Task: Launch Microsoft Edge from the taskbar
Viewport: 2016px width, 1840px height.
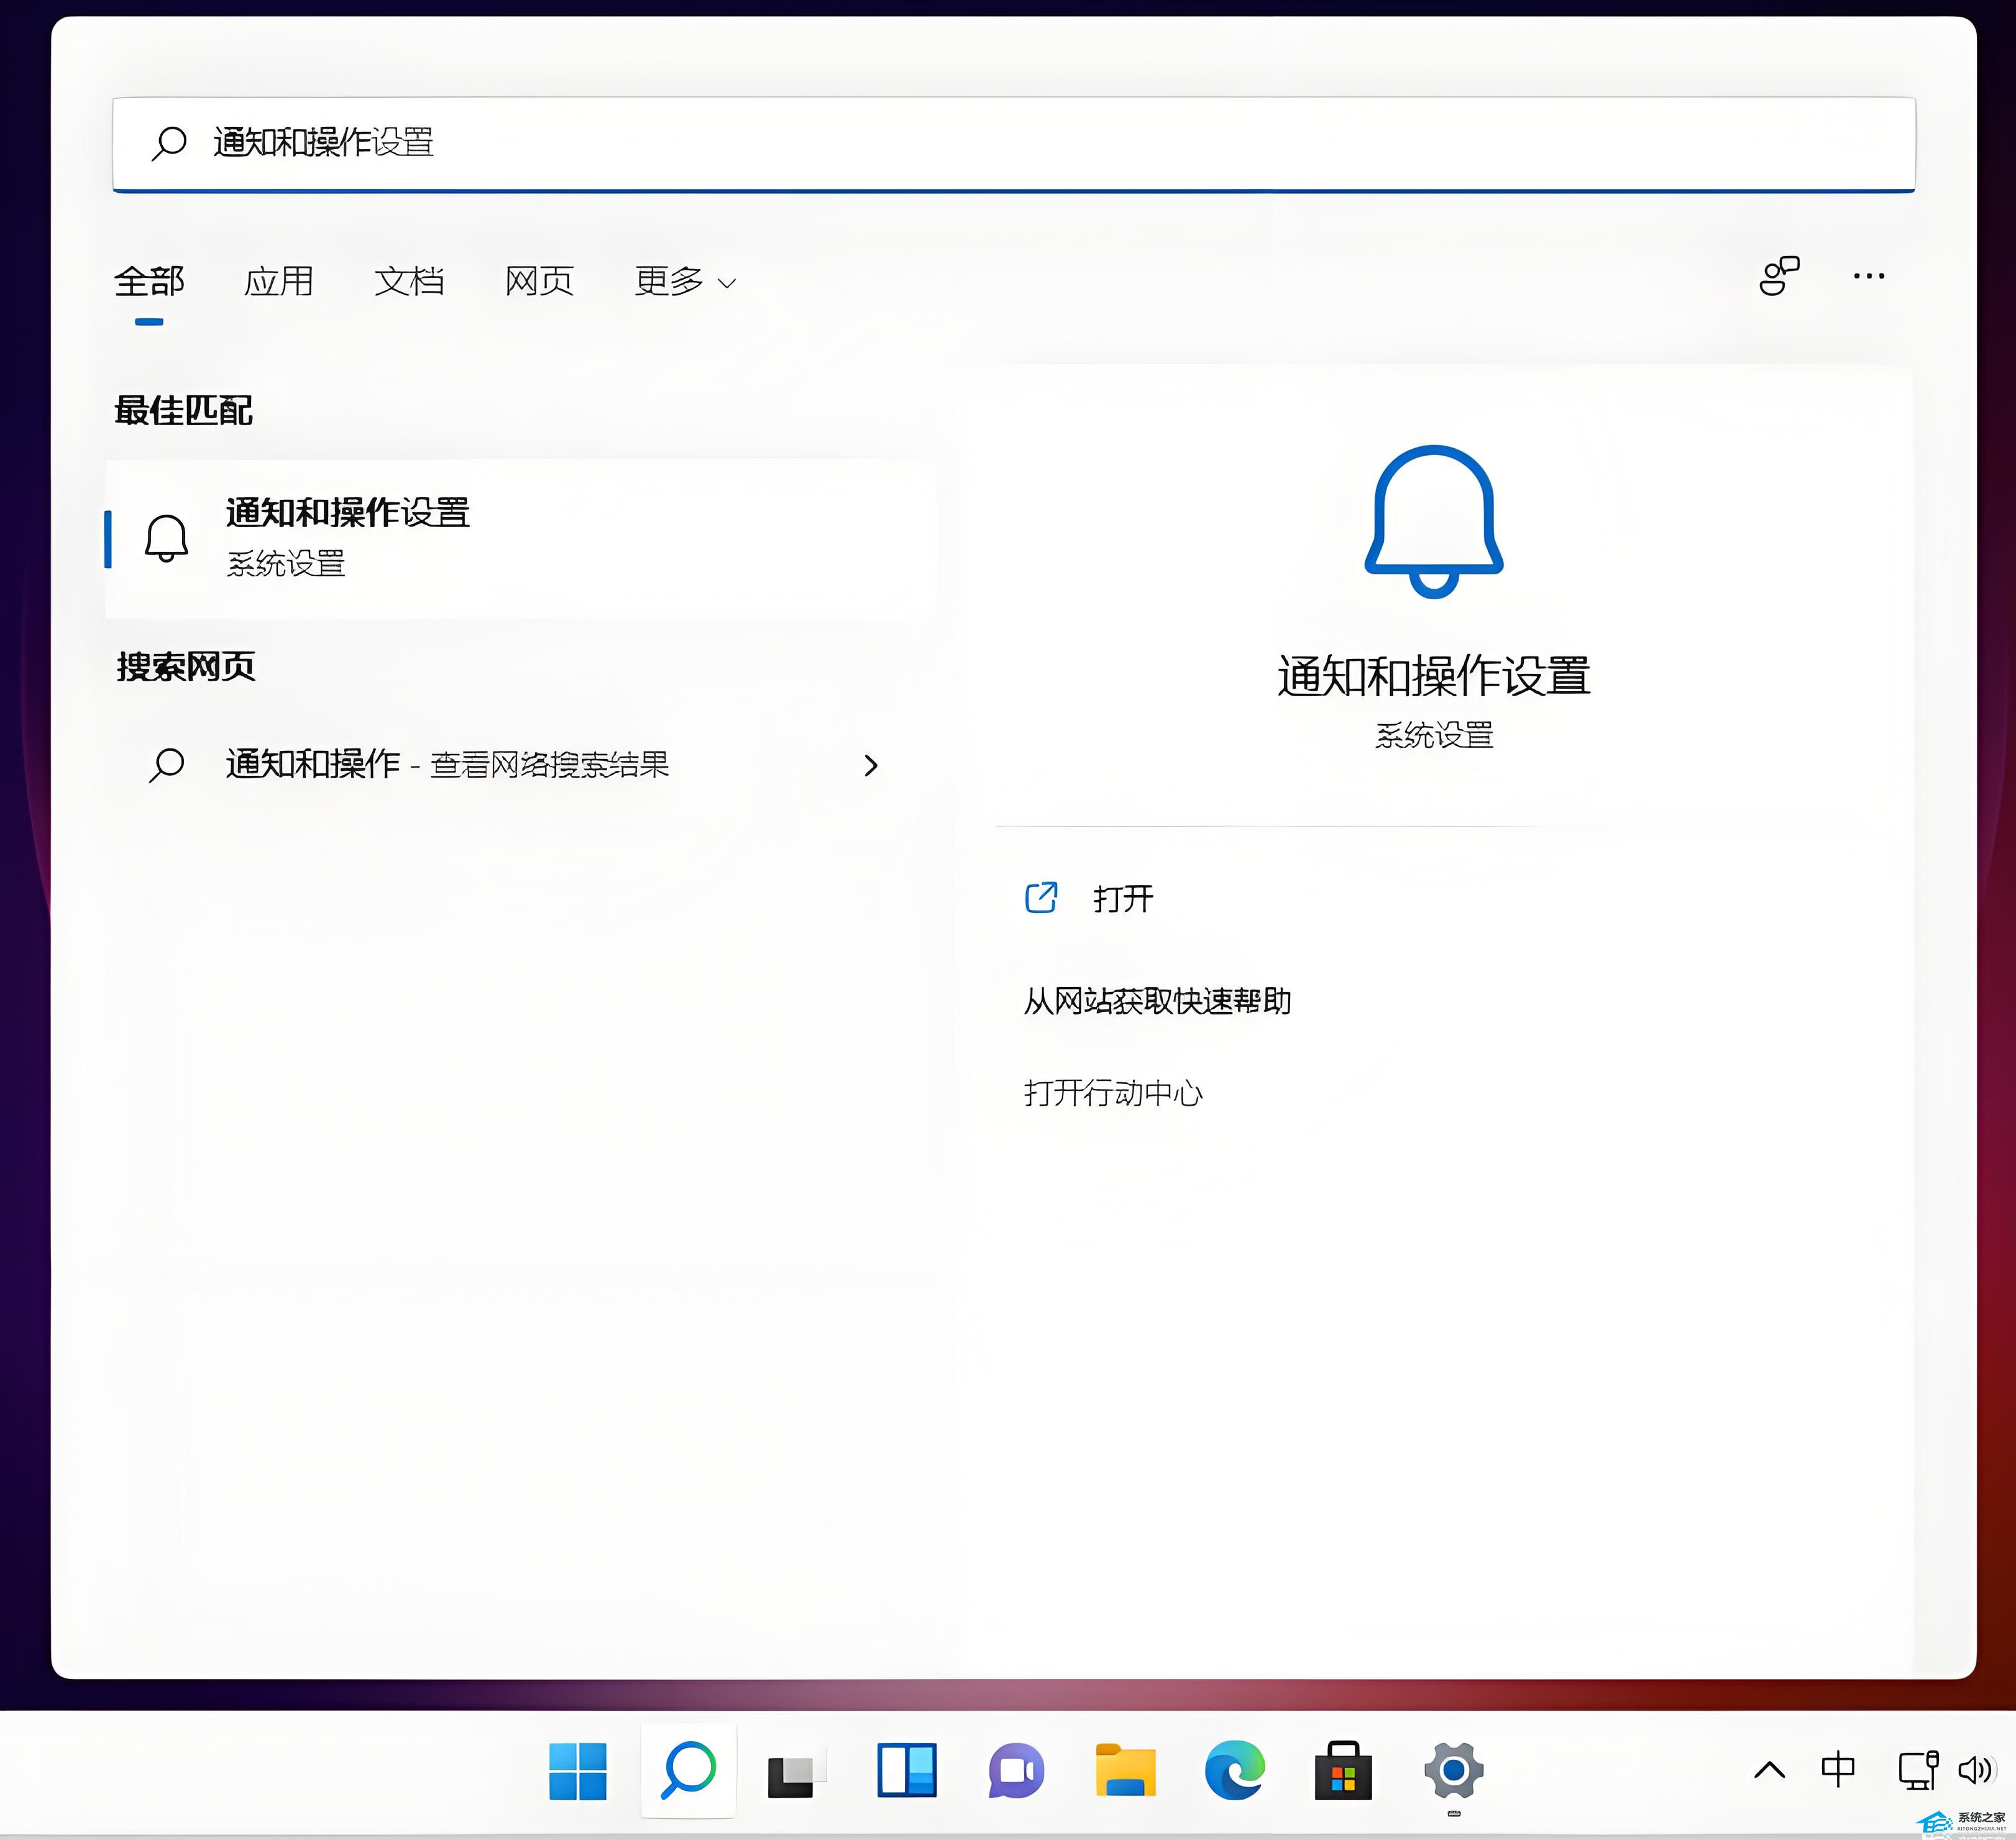Action: (x=1234, y=1770)
